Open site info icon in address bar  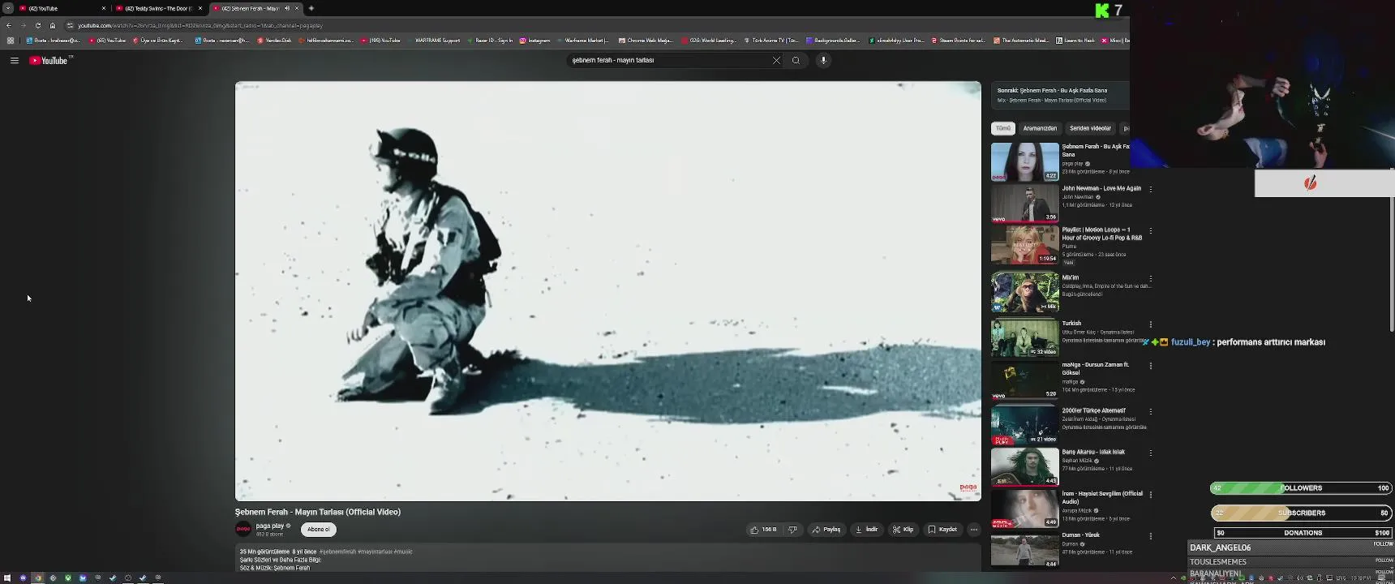(x=71, y=25)
